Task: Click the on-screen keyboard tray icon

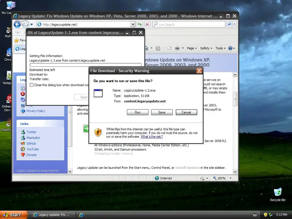Action: pos(255,215)
